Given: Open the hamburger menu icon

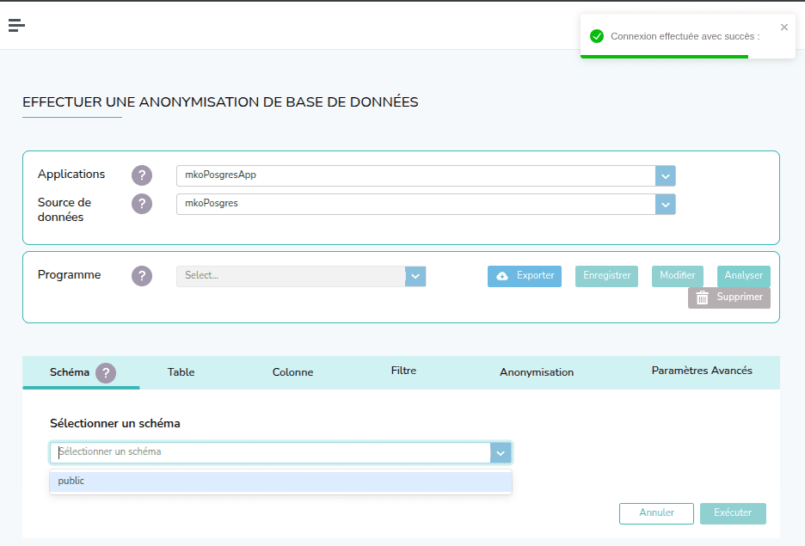Looking at the screenshot, I should click(x=16, y=26).
